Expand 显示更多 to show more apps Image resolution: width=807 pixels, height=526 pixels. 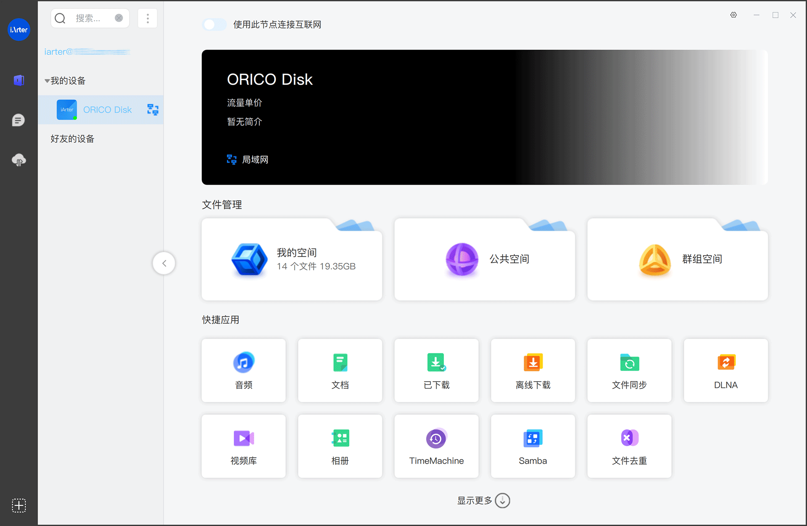(x=483, y=501)
